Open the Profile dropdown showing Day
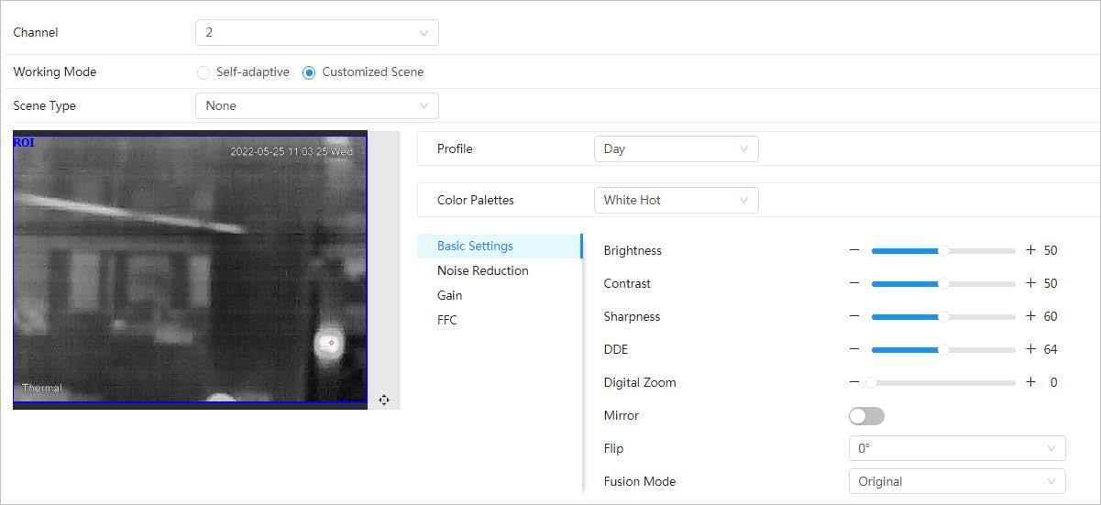Screen dimensions: 1101x505 [677, 148]
